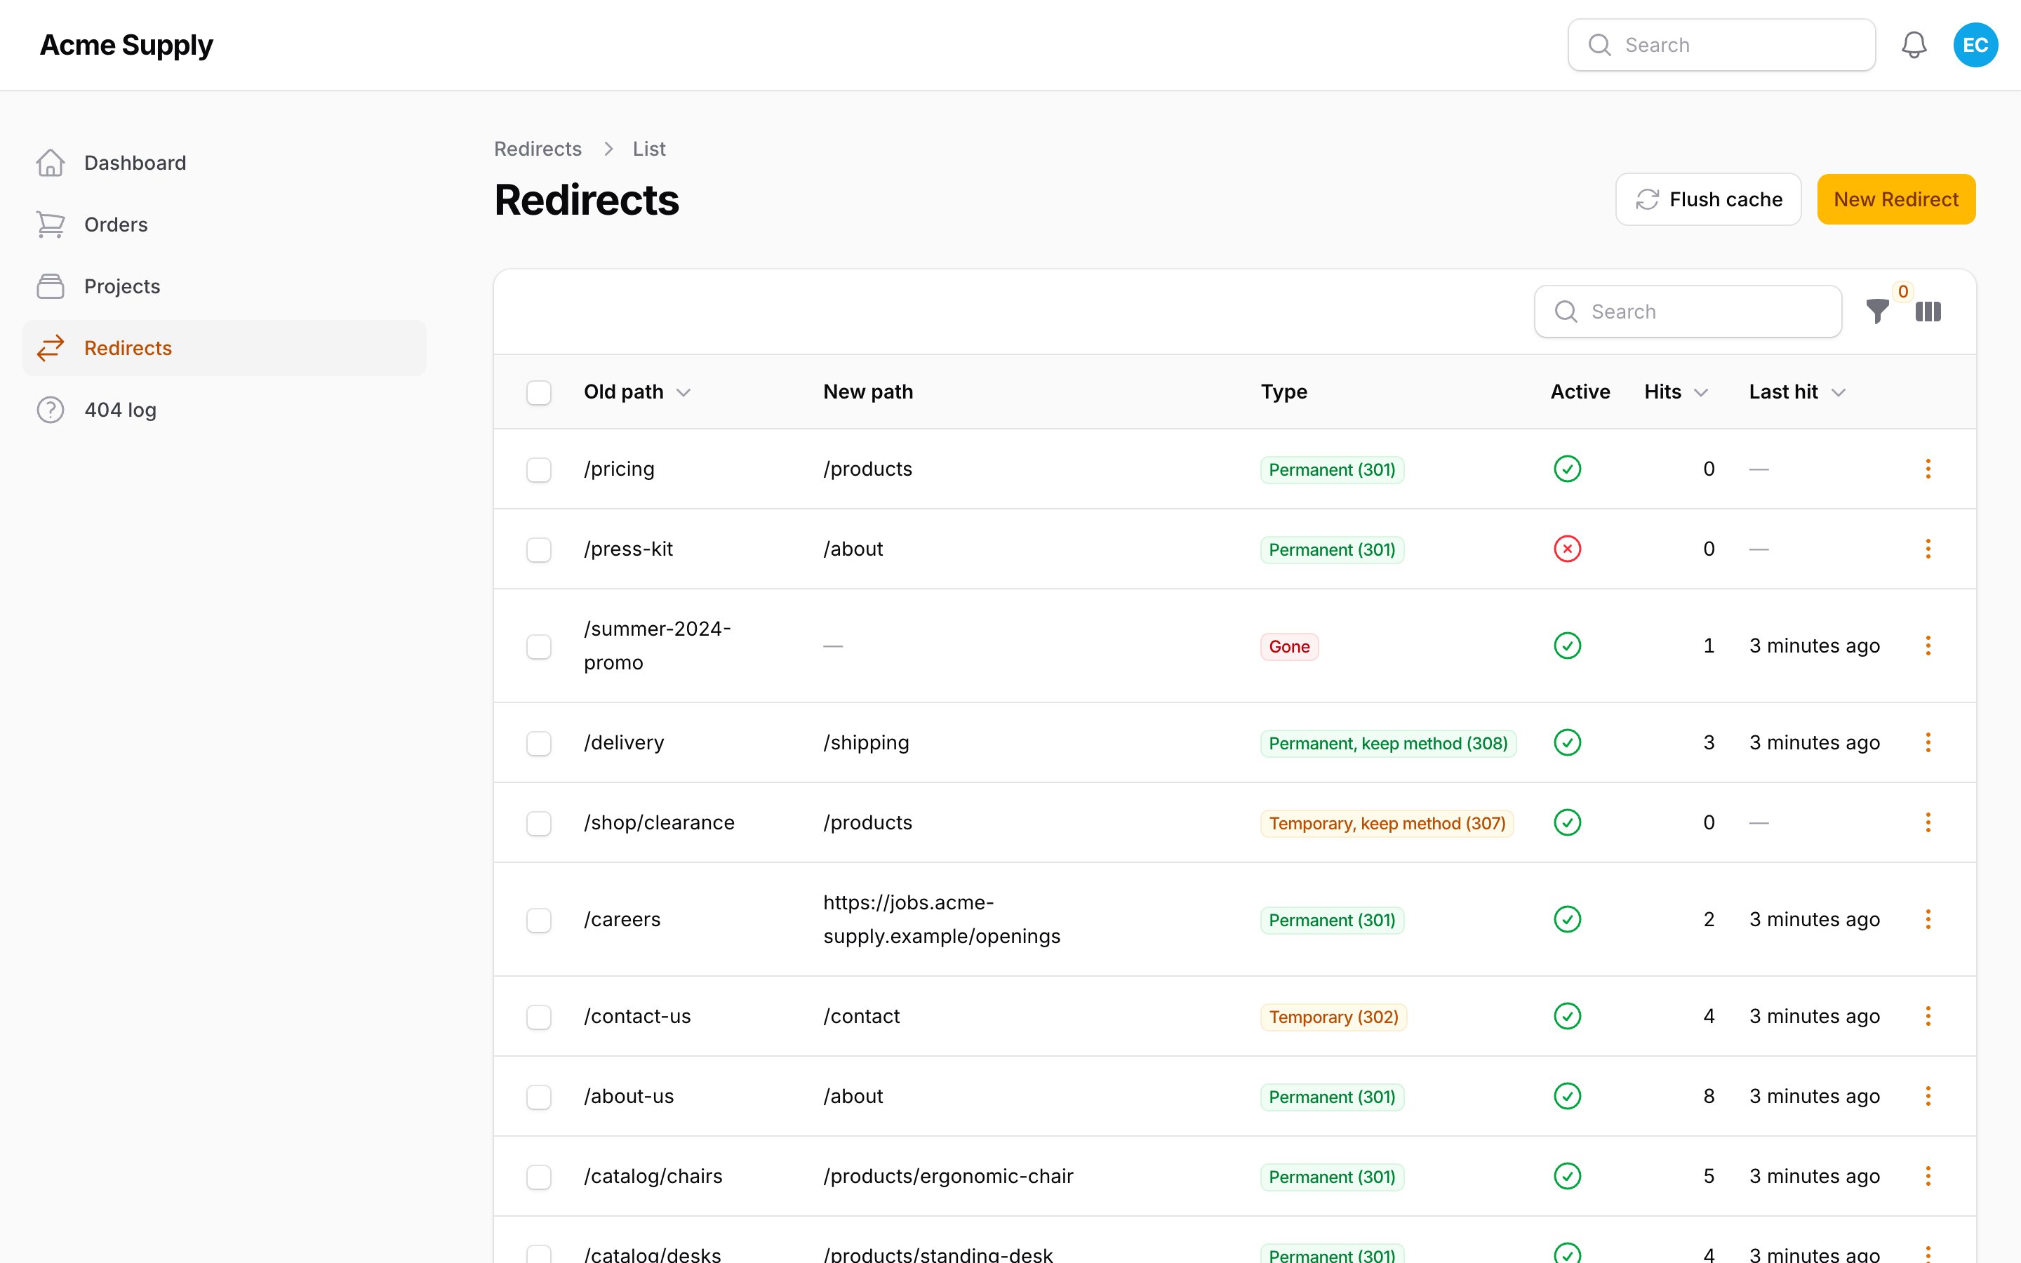Open row actions menu for /contact-us
The height and width of the screenshot is (1263, 2021).
1928,1017
